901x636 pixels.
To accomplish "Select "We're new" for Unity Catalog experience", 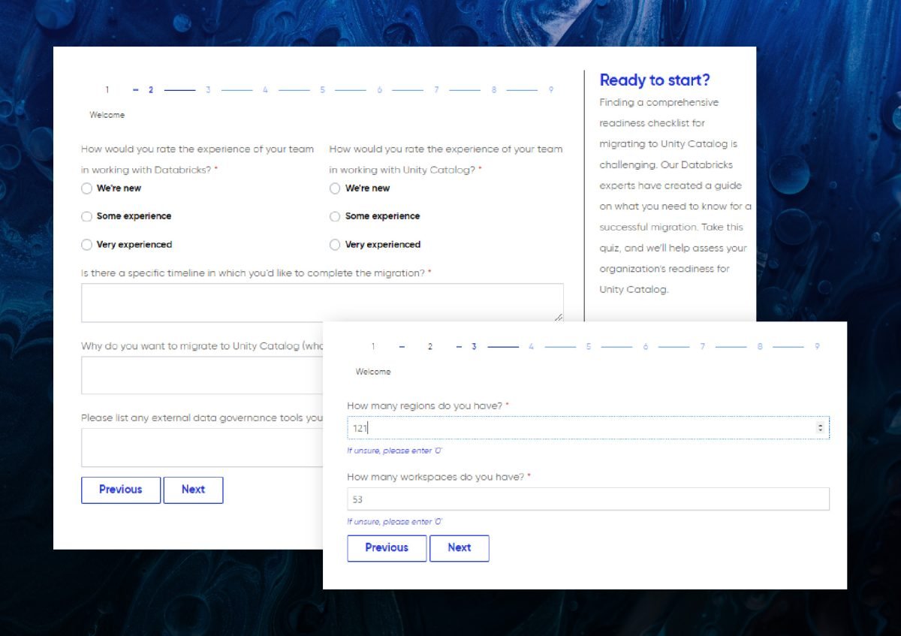I will (335, 188).
